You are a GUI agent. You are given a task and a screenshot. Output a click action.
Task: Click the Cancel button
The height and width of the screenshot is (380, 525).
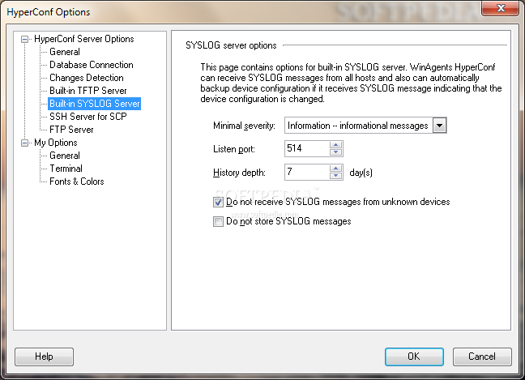[x=482, y=357]
